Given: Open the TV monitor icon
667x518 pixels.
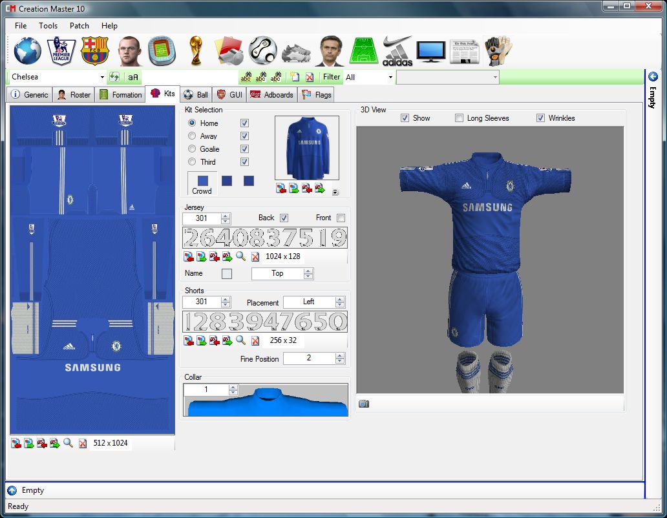Looking at the screenshot, I should (x=431, y=52).
